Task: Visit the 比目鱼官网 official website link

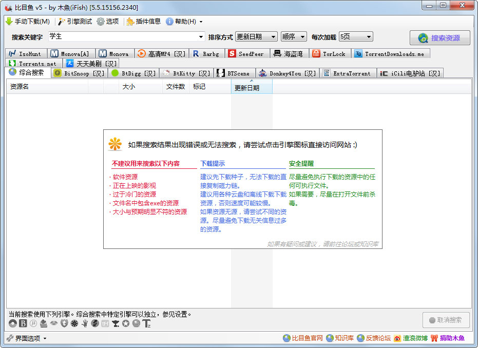Action: point(303,338)
